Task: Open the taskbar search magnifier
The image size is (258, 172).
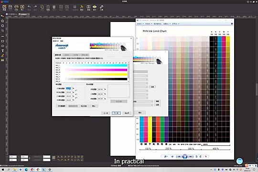Action: 9,170
